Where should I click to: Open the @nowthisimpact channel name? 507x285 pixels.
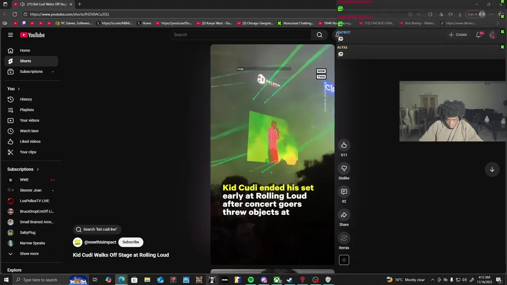100,242
